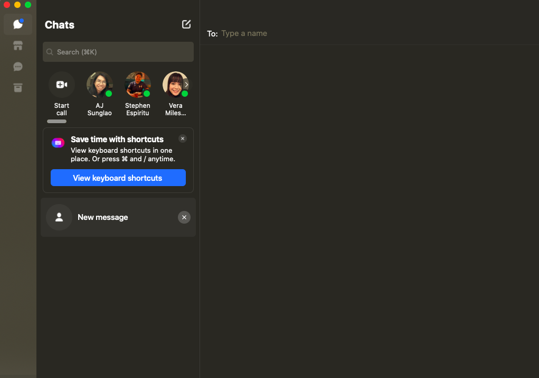Click the Search chats input field
This screenshot has height=378, width=539.
118,52
